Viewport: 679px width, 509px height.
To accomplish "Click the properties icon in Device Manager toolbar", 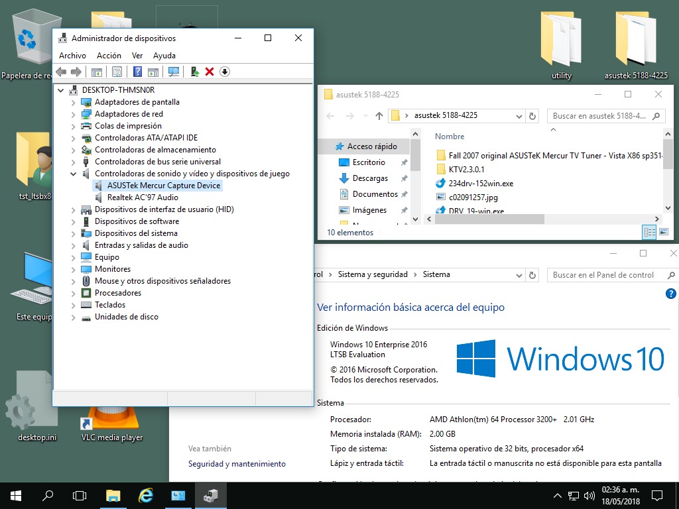I will (117, 72).
